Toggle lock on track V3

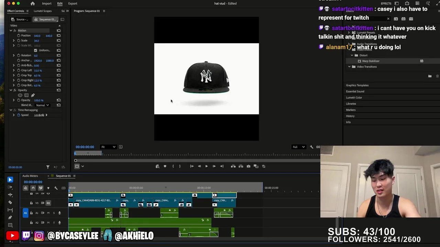pos(31,203)
